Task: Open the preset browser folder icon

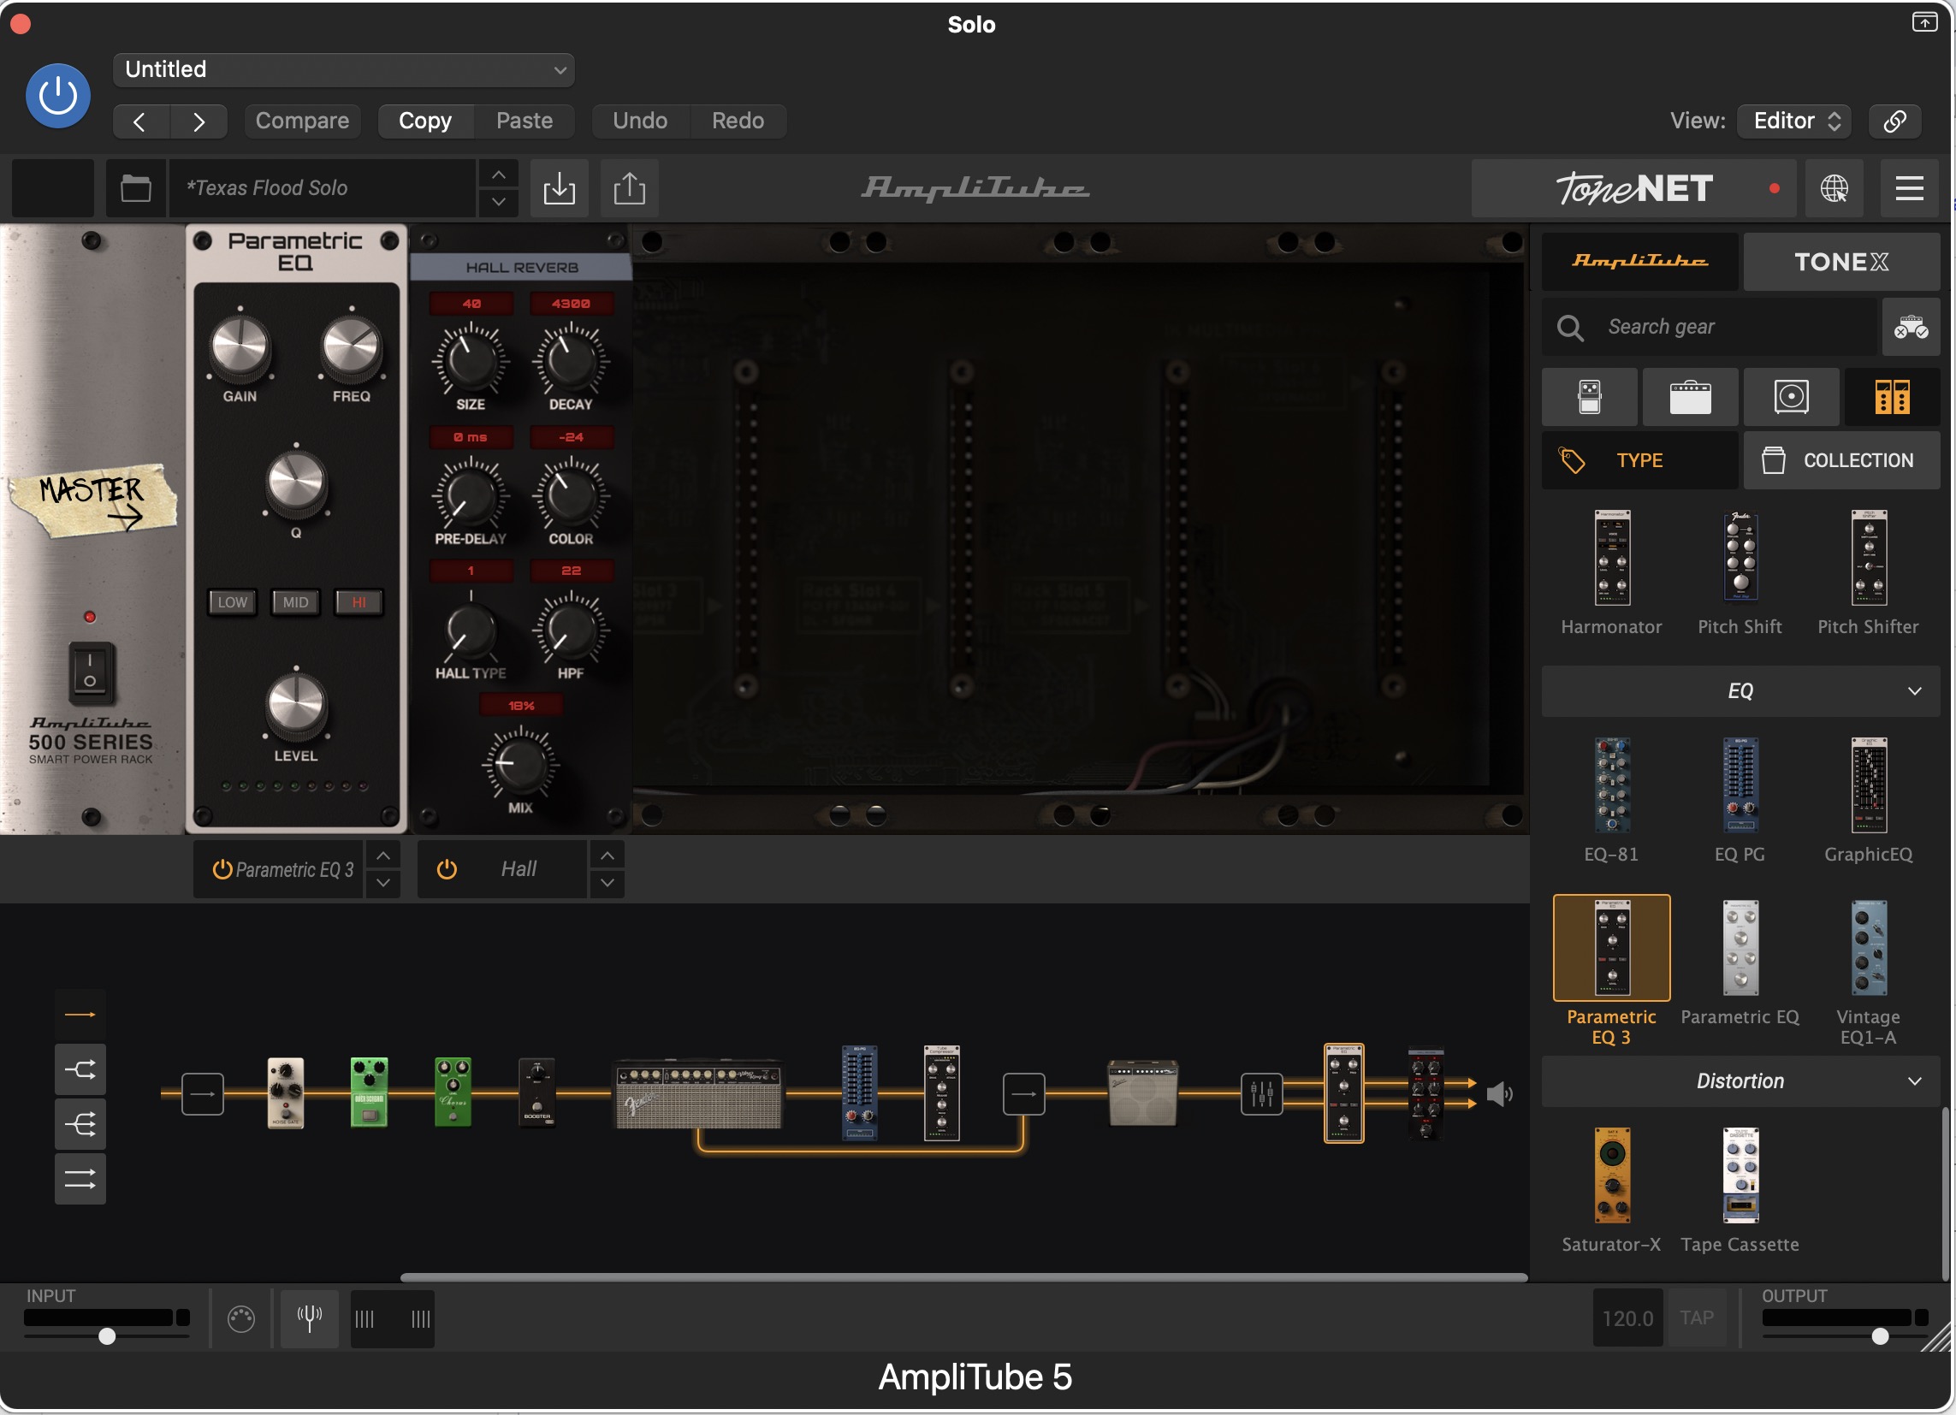Action: point(135,188)
